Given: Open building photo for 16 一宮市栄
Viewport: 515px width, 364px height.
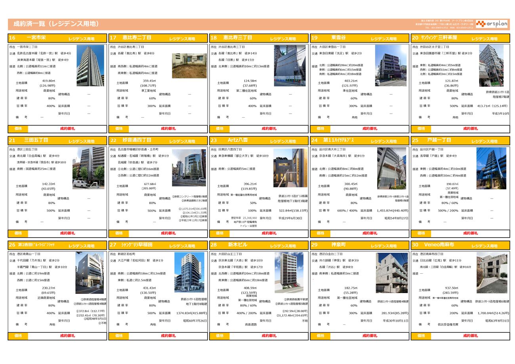Looking at the screenshot, I should [90, 65].
